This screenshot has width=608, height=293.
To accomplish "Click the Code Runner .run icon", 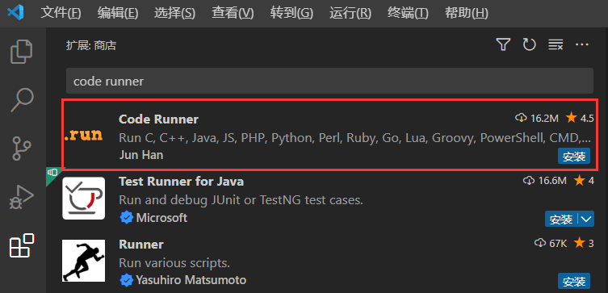I will [x=84, y=135].
